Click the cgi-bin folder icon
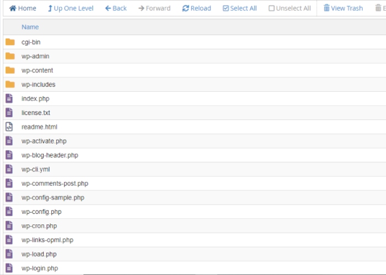Screen dimensions: 386x275 pos(10,42)
